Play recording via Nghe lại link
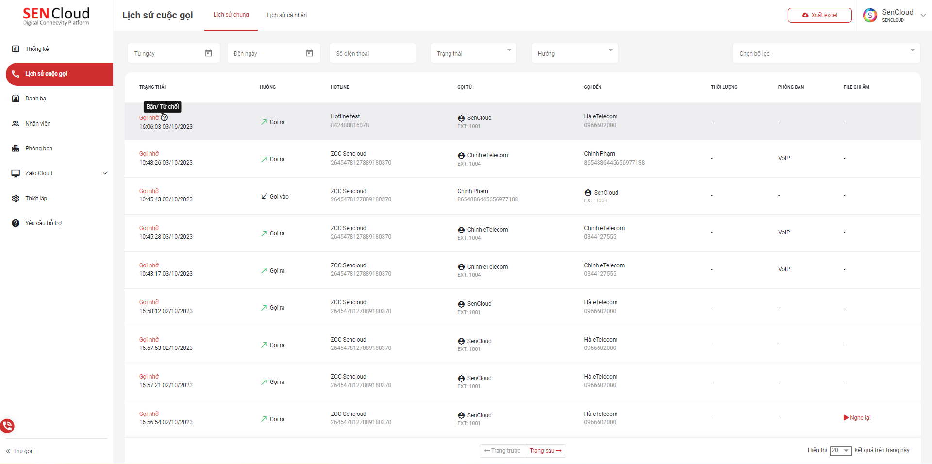Screen dimensions: 932x464 pyautogui.click(x=857, y=418)
